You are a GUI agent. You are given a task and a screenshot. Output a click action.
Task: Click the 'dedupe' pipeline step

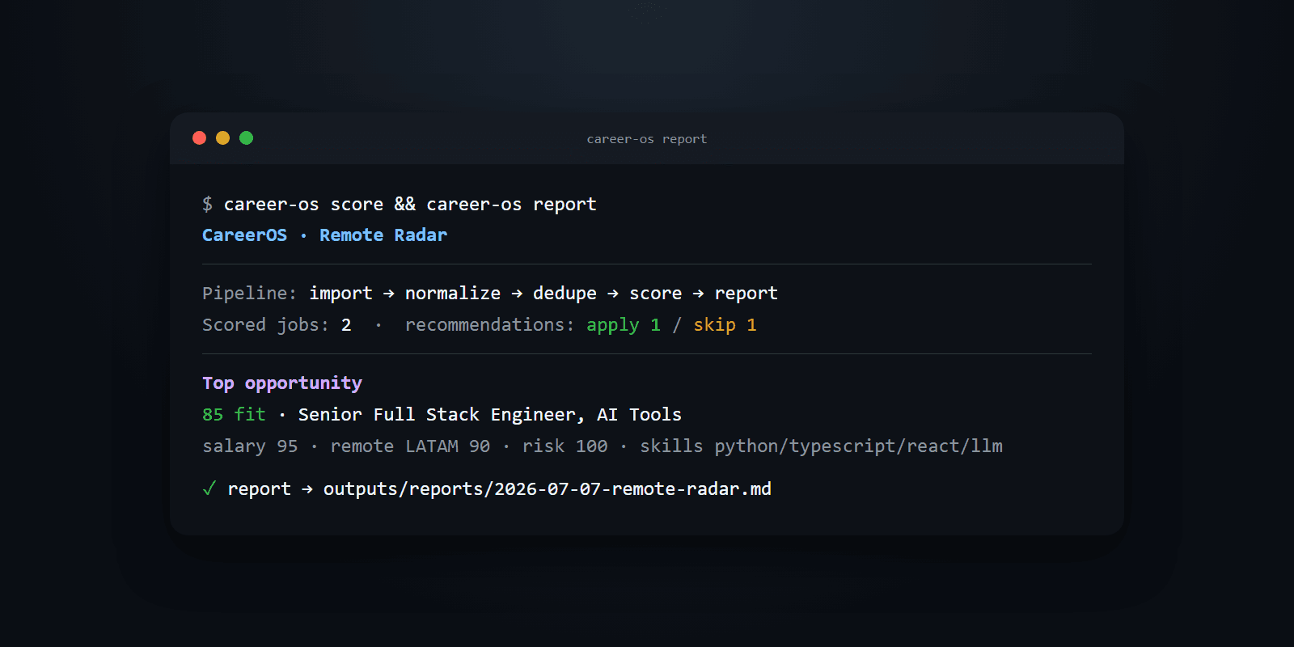565,294
